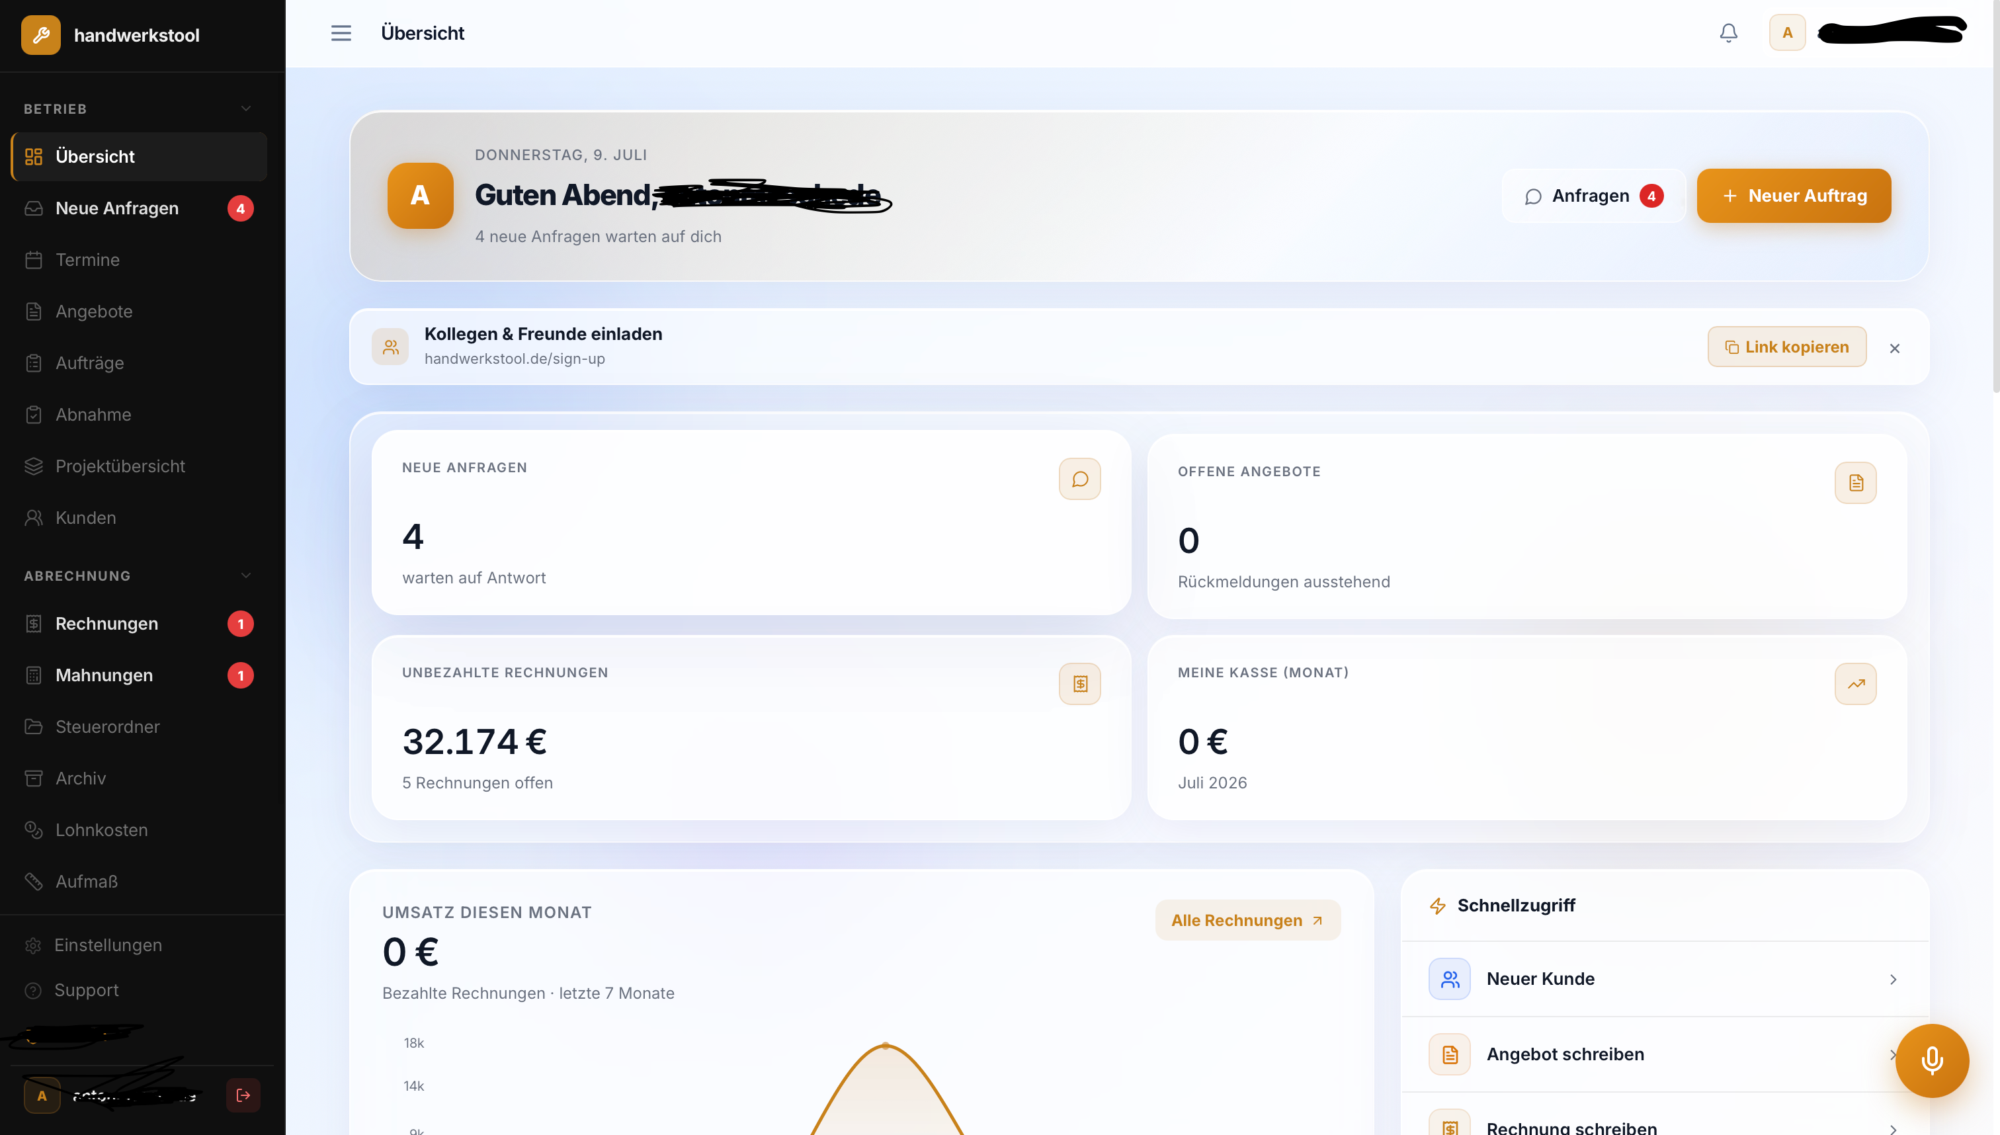Dismiss the Kollegen & Freunde einladen banner
The image size is (2000, 1135).
pos(1894,349)
